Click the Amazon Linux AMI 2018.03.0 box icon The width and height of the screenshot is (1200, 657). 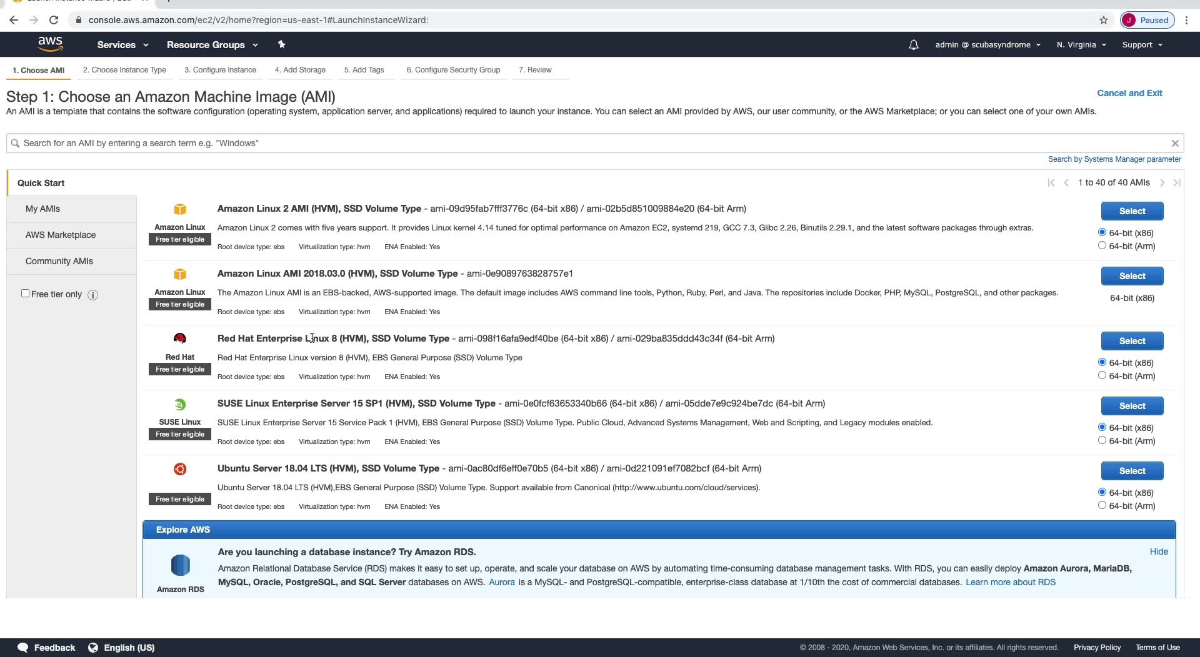180,274
